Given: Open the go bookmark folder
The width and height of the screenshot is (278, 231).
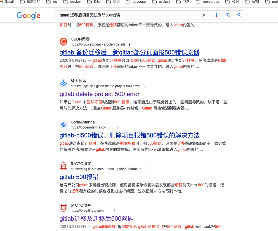Looking at the screenshot, I should [x=52, y=2].
